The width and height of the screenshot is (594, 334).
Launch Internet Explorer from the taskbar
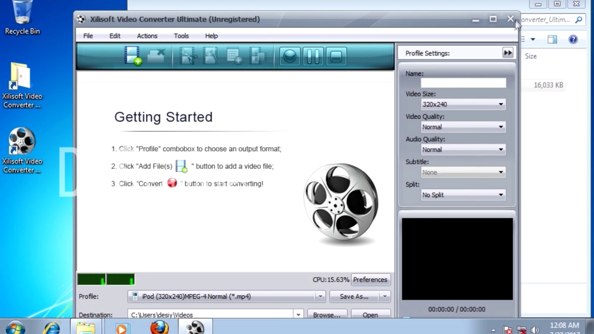[x=52, y=328]
